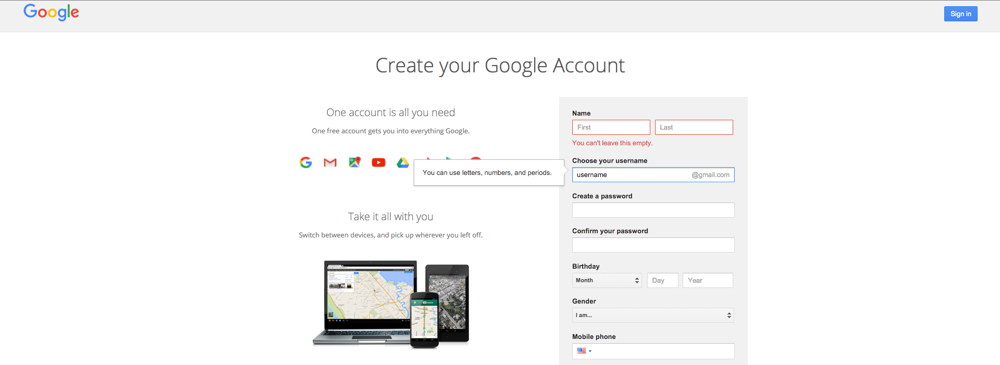The height and width of the screenshot is (365, 1000).
Task: Focus the Last name field
Action: pos(694,128)
